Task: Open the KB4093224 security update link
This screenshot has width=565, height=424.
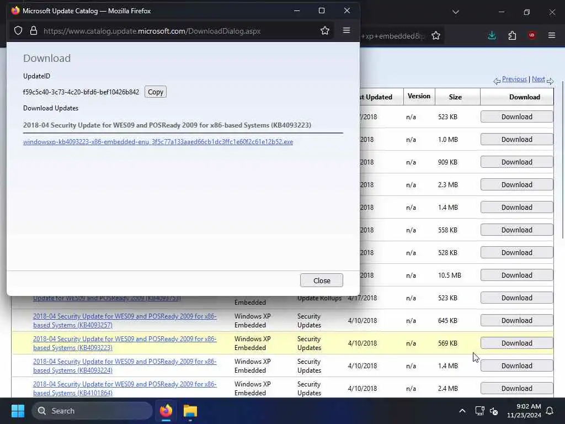Action: 125,366
